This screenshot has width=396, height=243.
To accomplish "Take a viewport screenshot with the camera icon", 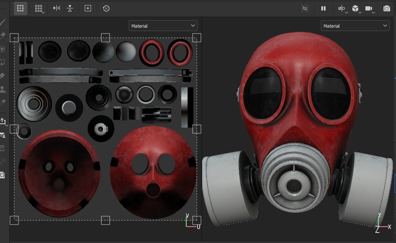I will point(386,8).
